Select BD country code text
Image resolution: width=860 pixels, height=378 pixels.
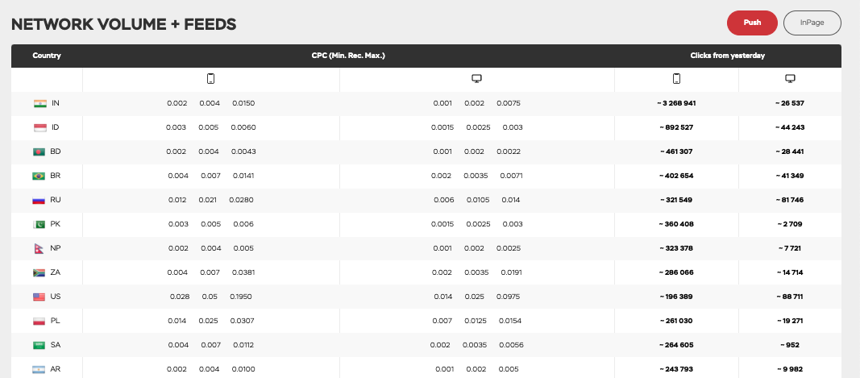point(56,152)
